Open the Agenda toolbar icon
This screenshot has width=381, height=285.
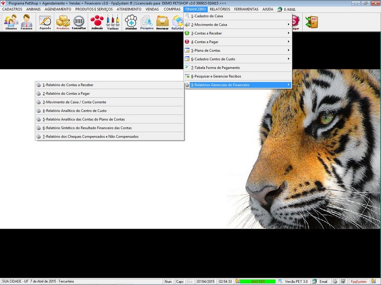[45, 22]
